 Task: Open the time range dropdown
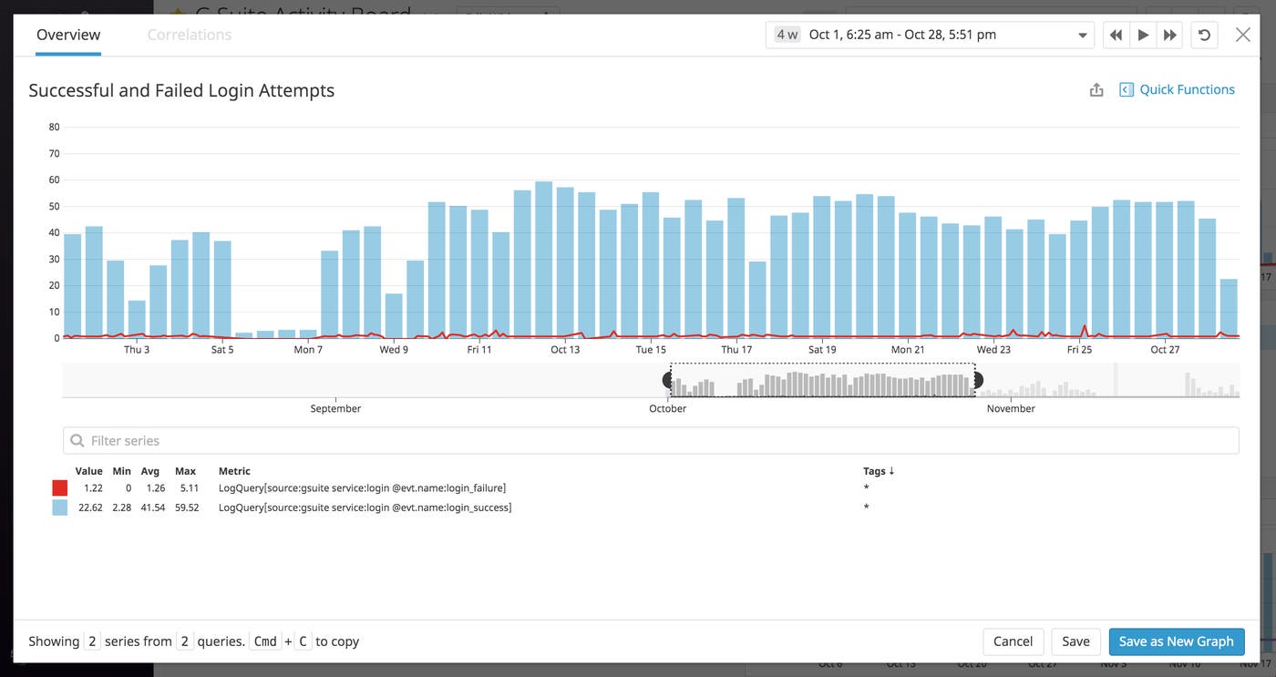[1082, 36]
